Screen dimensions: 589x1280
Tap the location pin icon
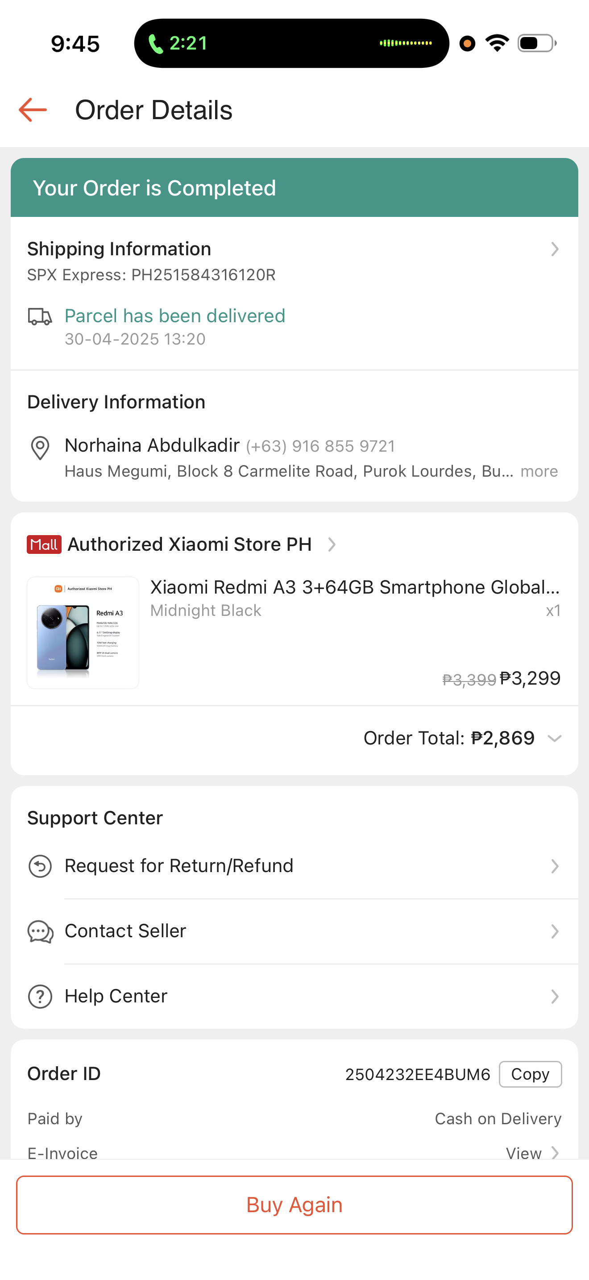point(40,448)
